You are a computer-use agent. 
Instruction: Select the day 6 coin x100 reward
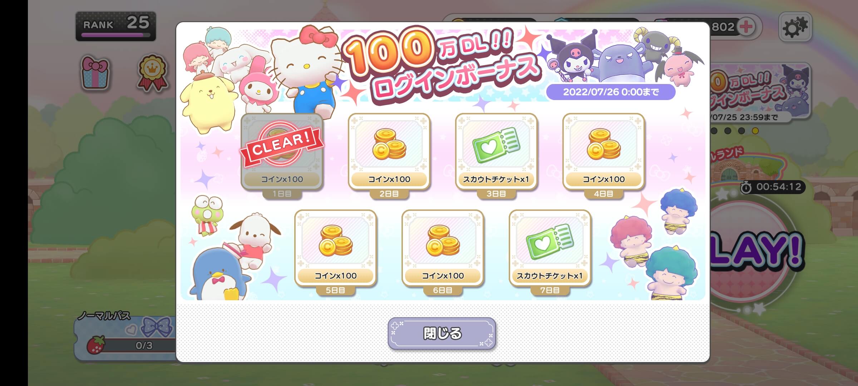coord(443,248)
